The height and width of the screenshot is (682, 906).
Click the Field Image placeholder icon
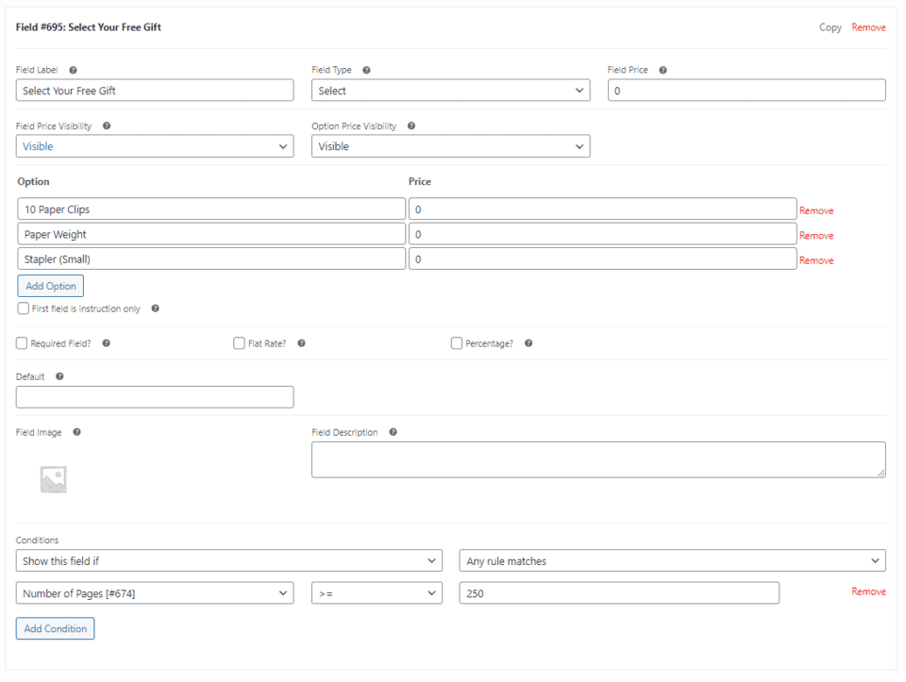tap(53, 478)
